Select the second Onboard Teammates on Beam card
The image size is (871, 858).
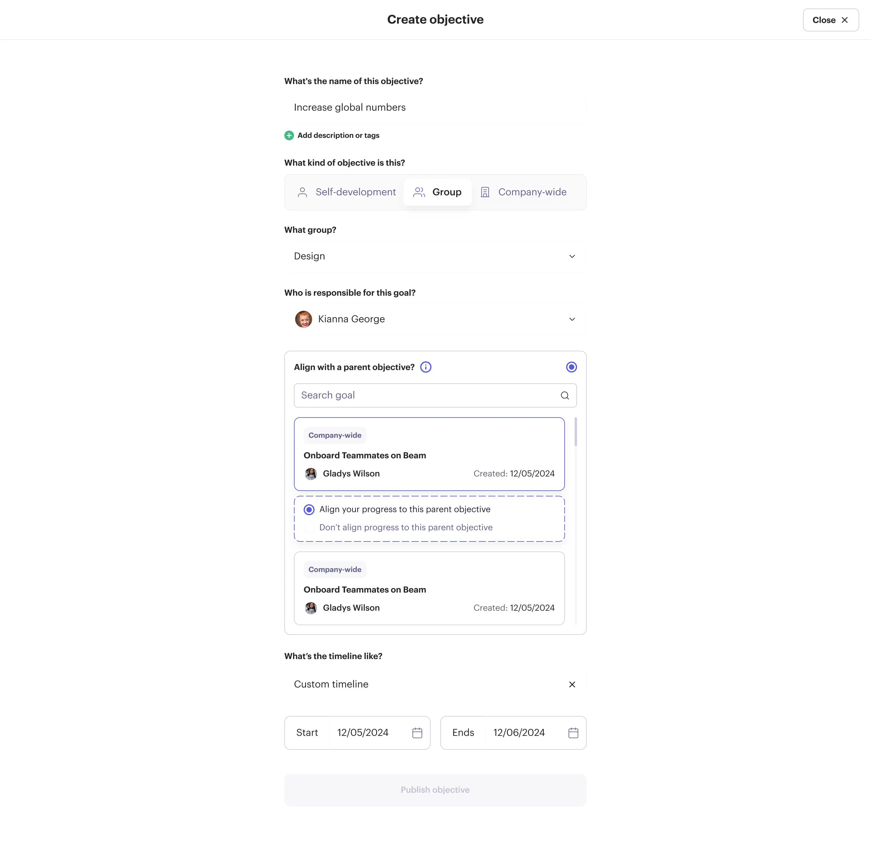point(429,588)
